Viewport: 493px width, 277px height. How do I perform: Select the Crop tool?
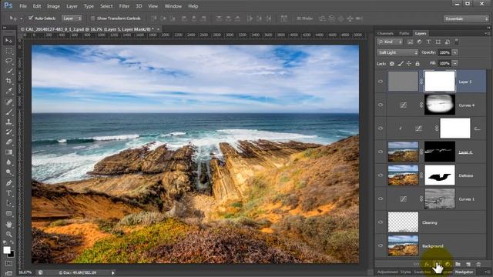8,81
